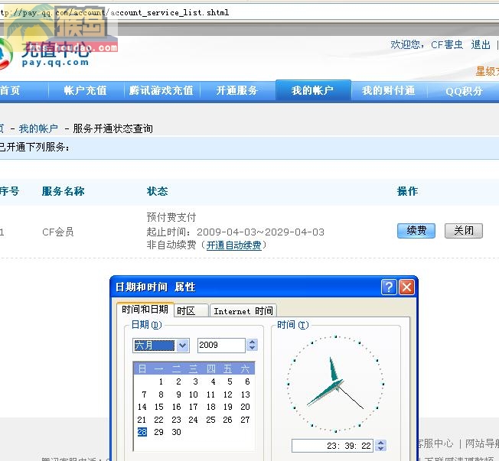Click the browser address bar URL
This screenshot has width=499, height=461.
[x=115, y=13]
